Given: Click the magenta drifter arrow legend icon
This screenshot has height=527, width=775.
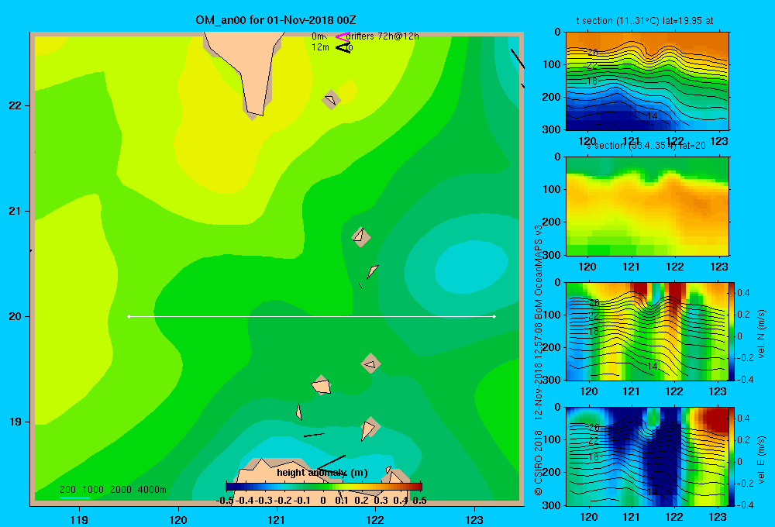Looking at the screenshot, I should click(x=342, y=36).
